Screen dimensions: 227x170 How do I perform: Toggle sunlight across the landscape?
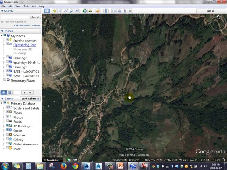[x=90, y=11]
